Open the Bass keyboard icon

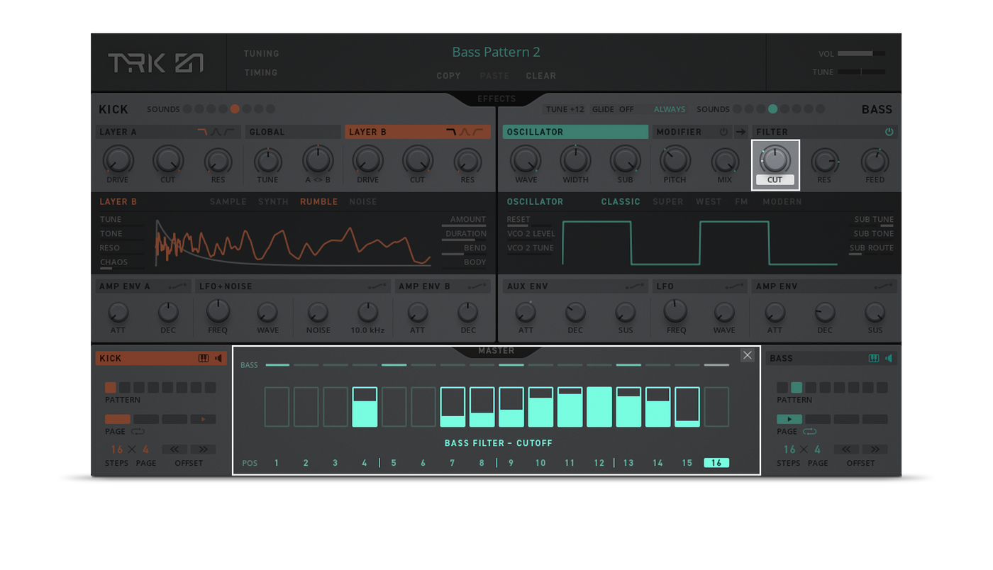[874, 359]
